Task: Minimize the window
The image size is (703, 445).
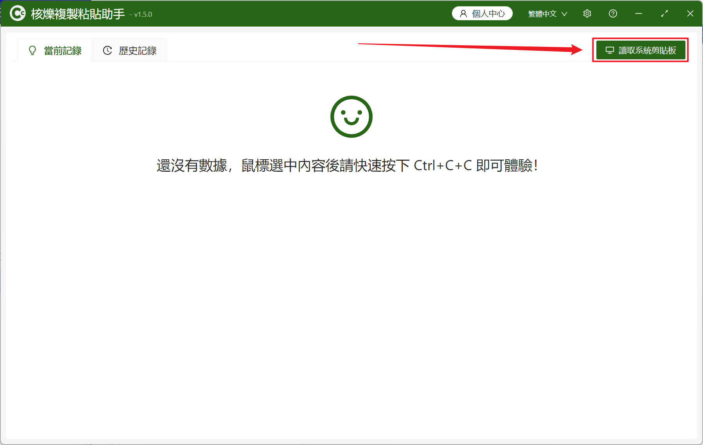Action: pyautogui.click(x=639, y=14)
